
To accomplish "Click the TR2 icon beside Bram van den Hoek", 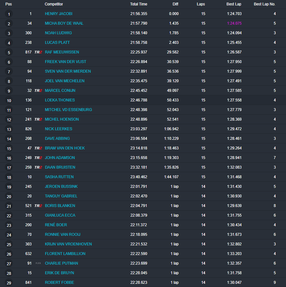I will click(x=38, y=148).
